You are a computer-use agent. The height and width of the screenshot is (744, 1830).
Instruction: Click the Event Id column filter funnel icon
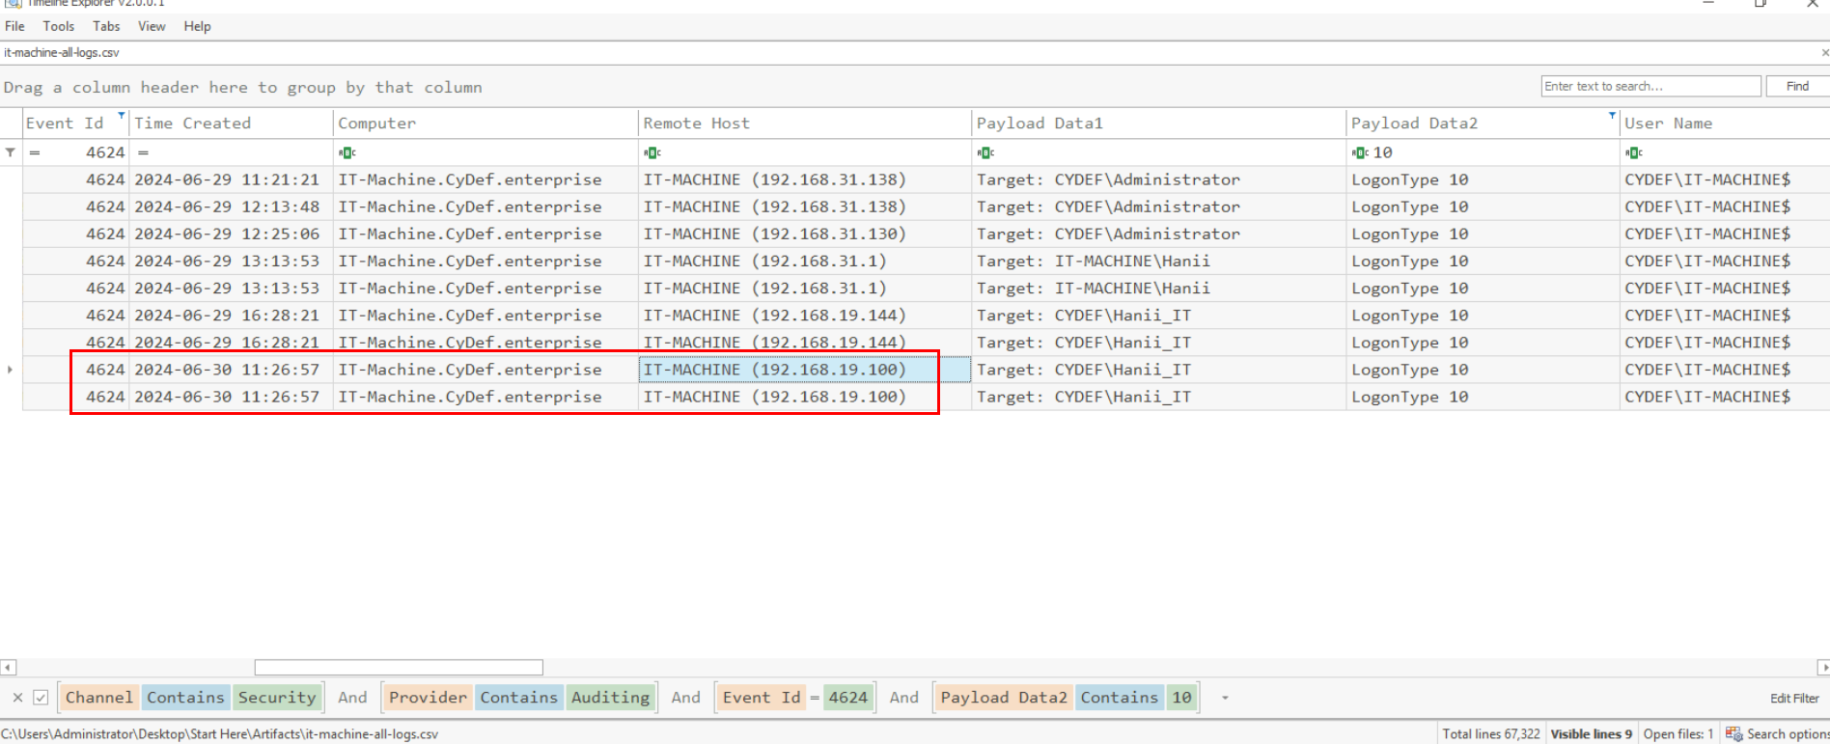(x=122, y=115)
